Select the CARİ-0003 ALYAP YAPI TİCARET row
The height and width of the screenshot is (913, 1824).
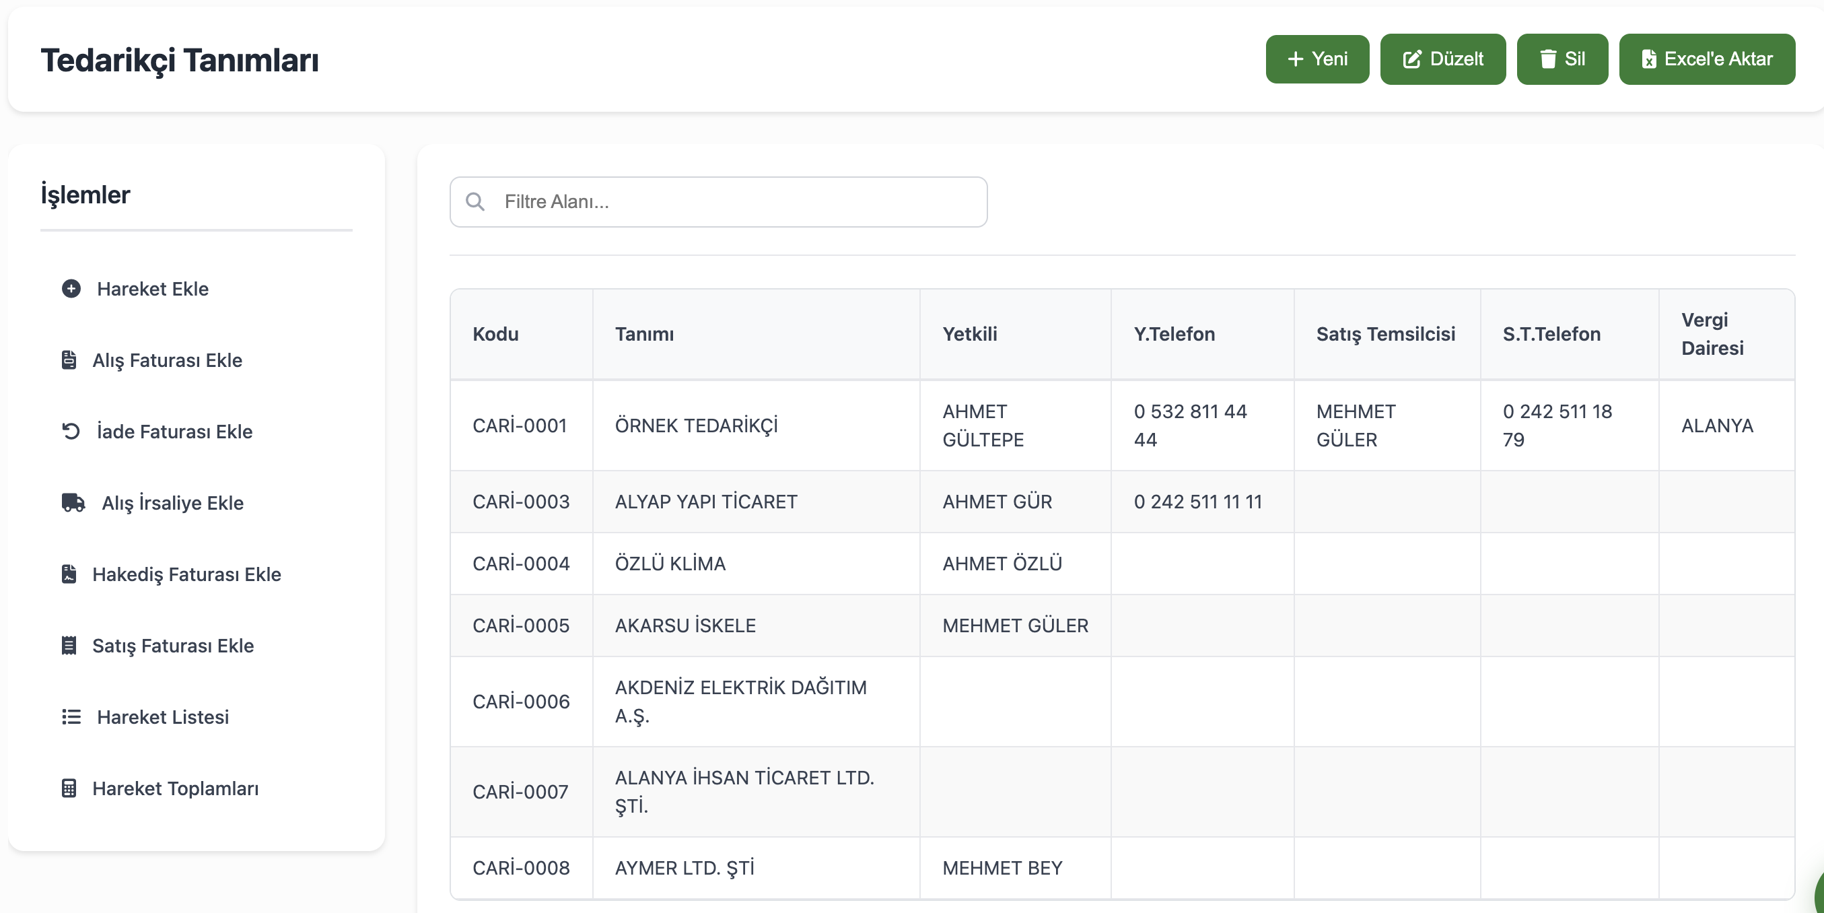pyautogui.click(x=705, y=502)
